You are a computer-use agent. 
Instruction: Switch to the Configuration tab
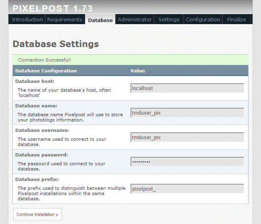click(203, 19)
